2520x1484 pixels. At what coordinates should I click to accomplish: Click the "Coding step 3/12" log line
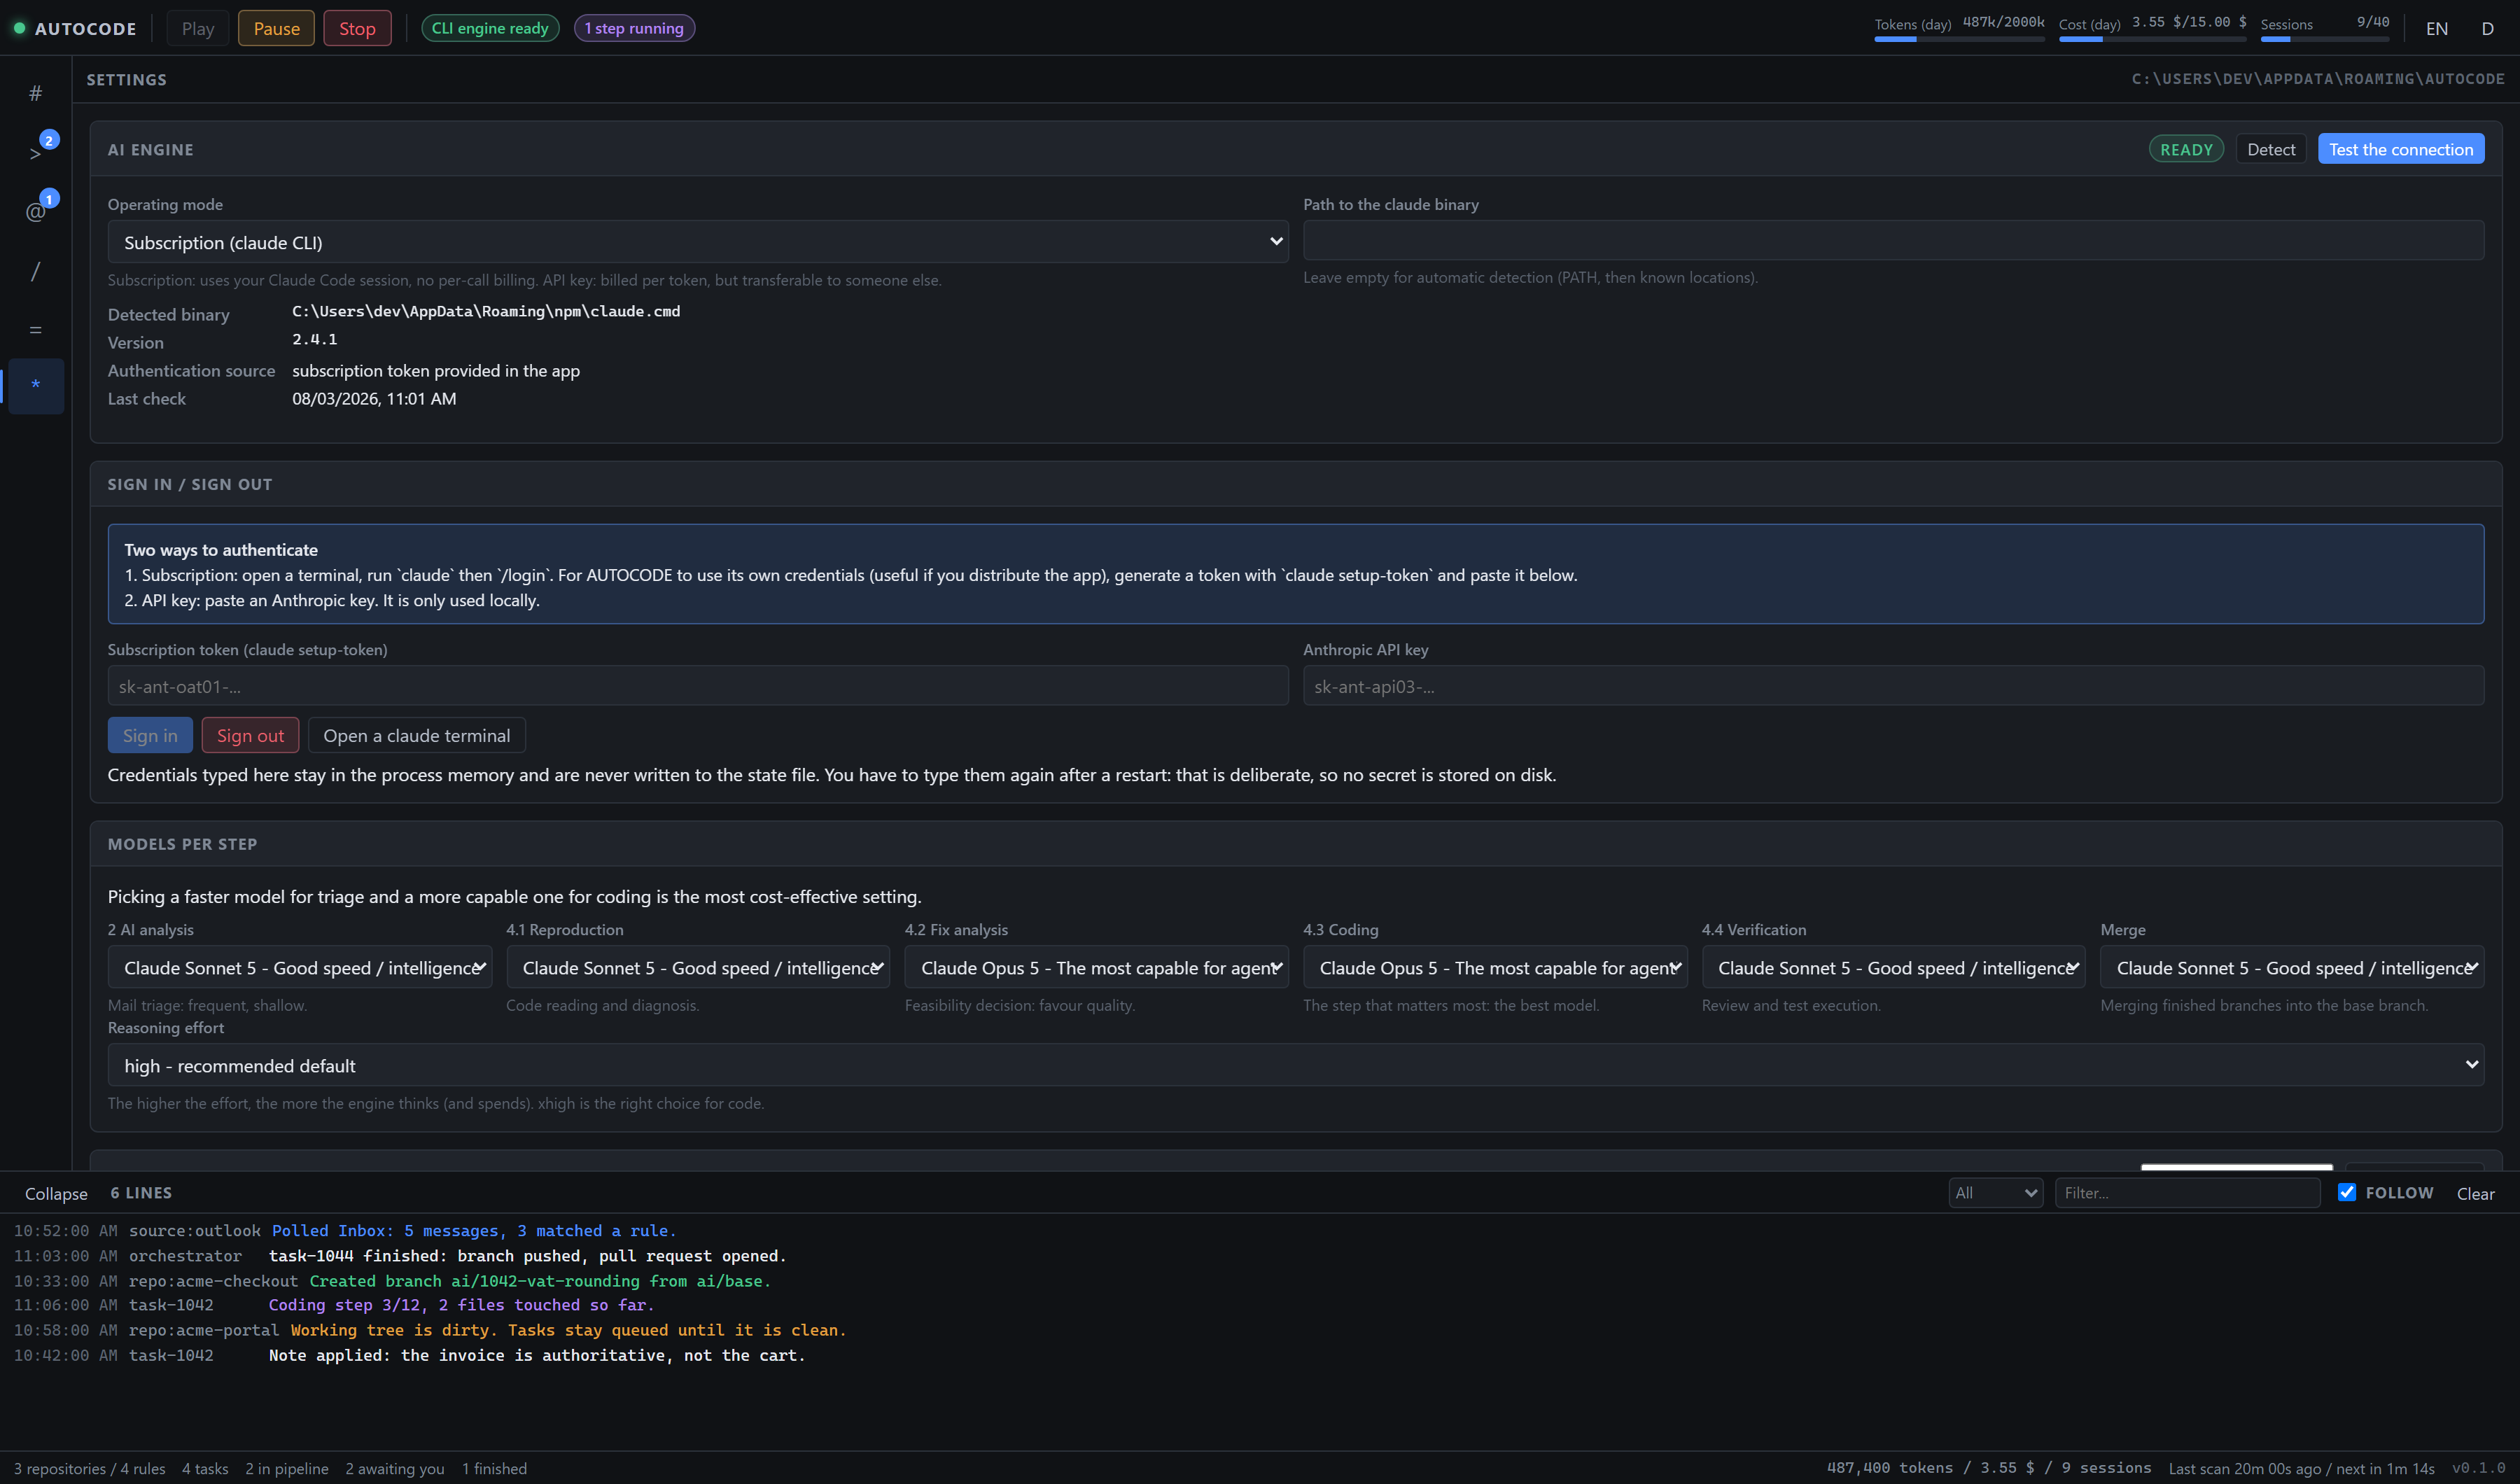(x=461, y=1304)
